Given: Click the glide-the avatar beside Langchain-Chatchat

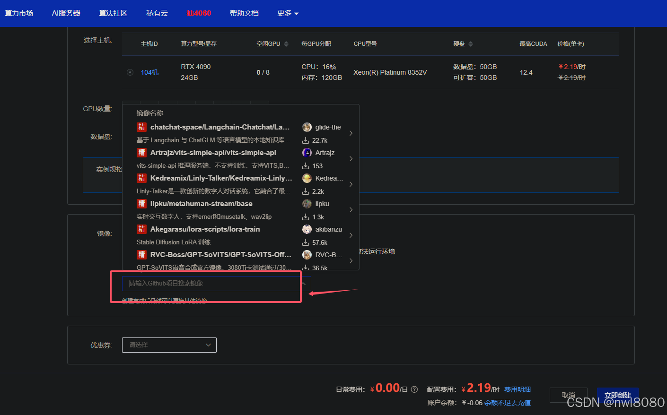Looking at the screenshot, I should (x=307, y=127).
